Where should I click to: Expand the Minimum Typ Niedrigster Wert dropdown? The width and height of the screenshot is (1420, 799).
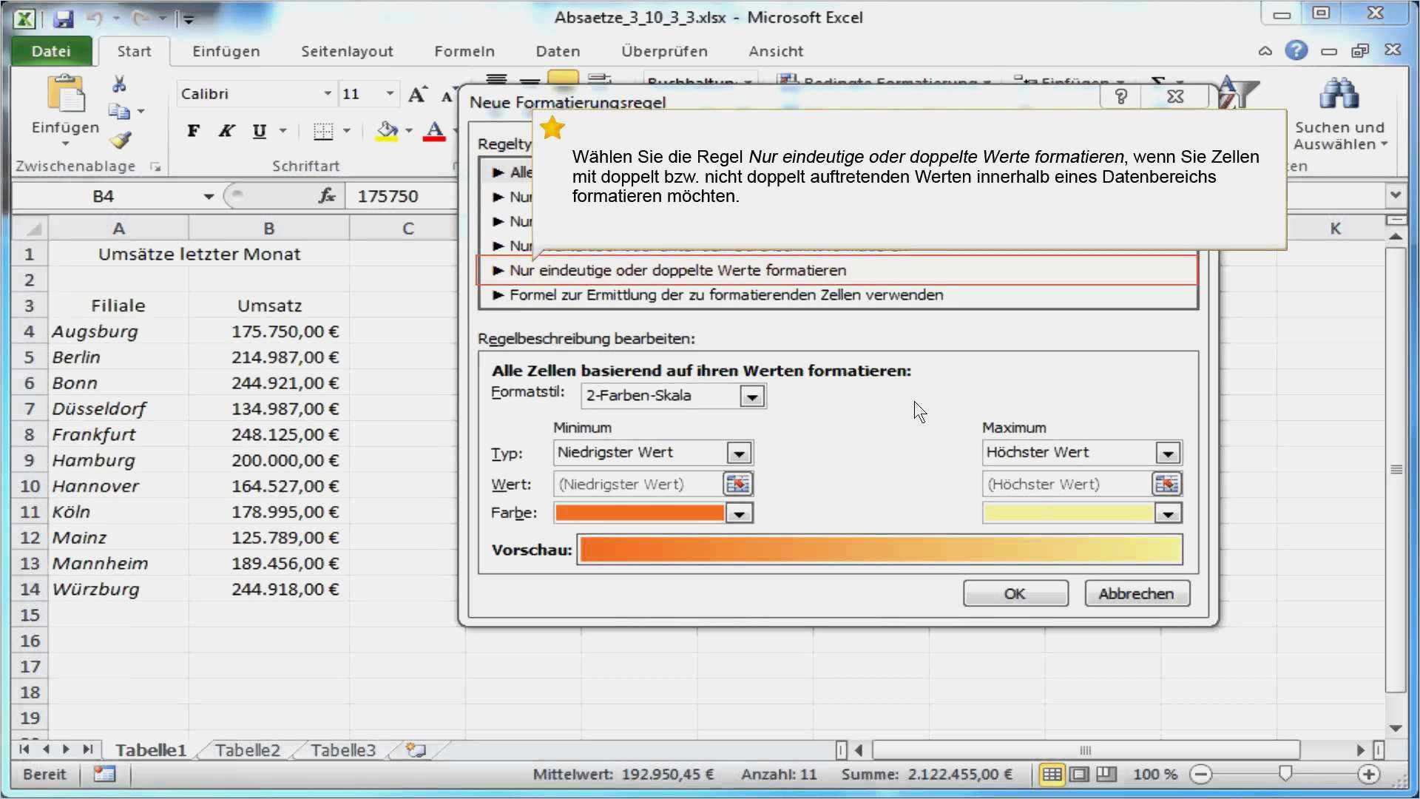[x=739, y=453]
